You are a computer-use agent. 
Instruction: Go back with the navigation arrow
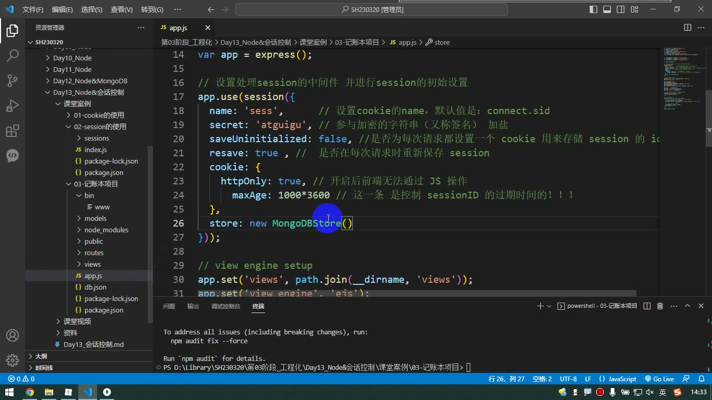211,9
